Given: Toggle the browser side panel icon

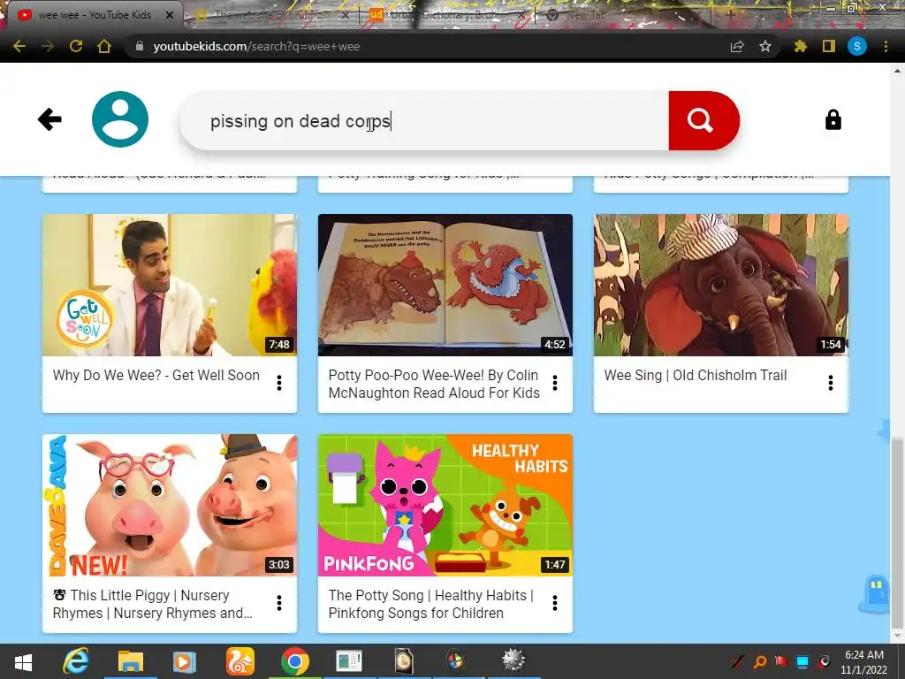Looking at the screenshot, I should click(829, 46).
